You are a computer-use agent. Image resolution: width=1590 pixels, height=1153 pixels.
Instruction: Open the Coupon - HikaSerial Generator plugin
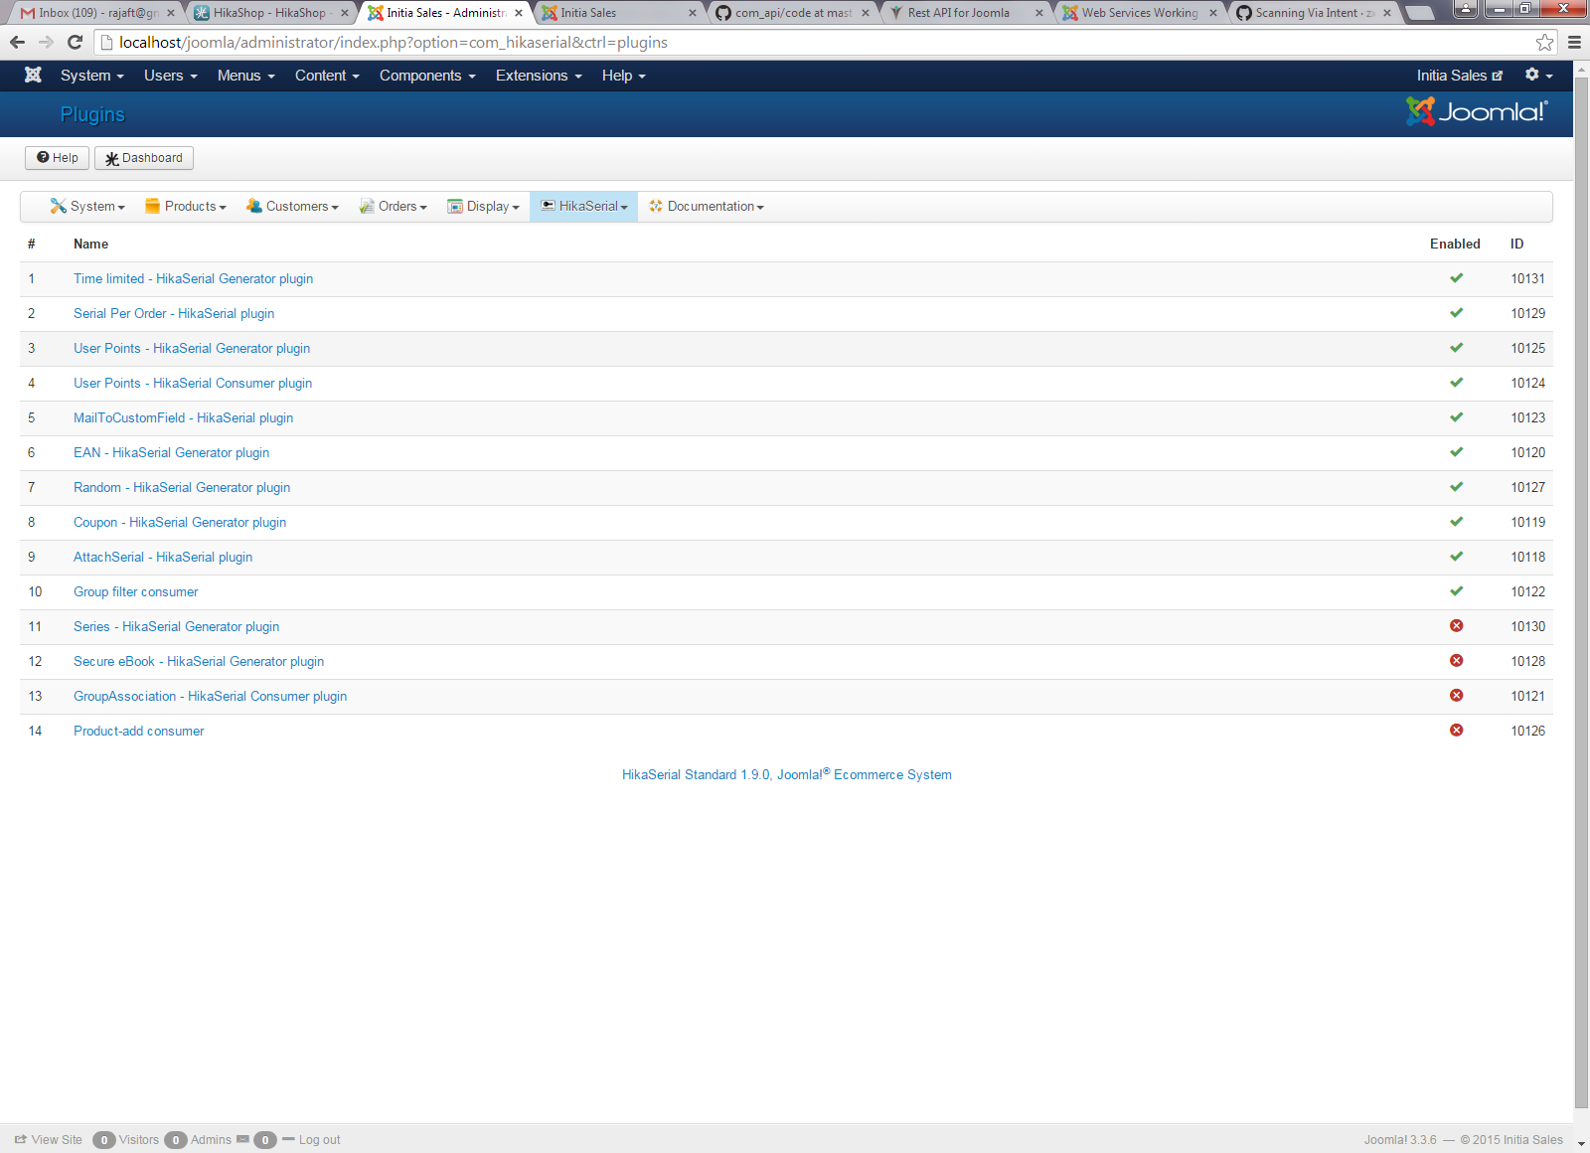(180, 523)
